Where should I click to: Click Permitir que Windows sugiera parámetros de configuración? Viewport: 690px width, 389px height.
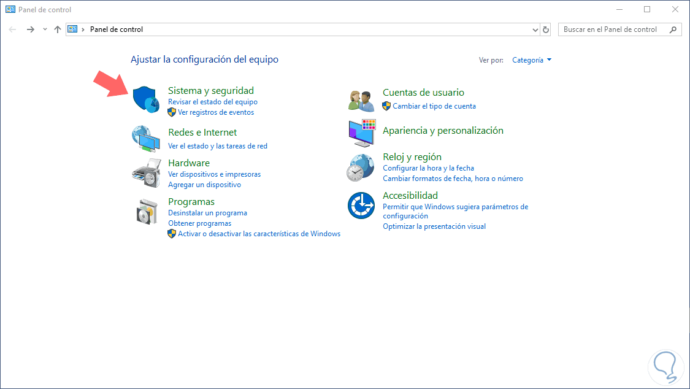click(x=456, y=211)
